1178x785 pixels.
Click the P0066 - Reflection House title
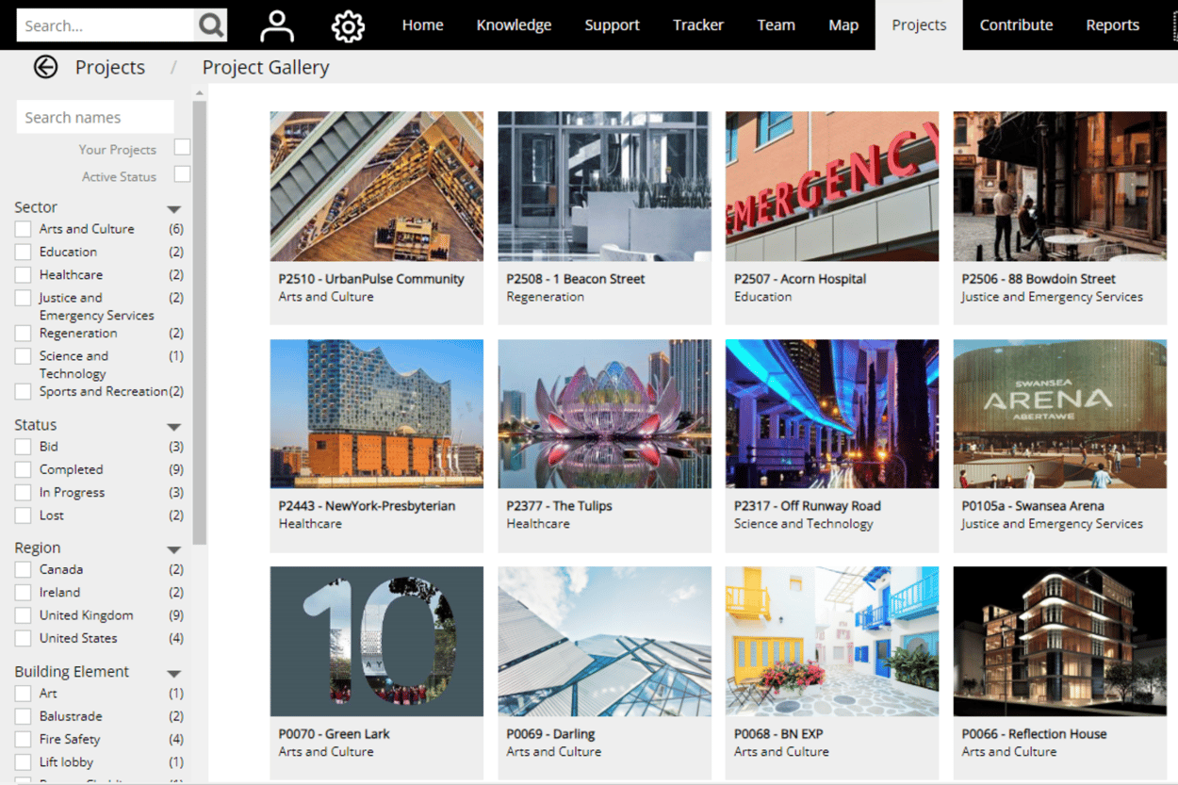coord(1034,734)
